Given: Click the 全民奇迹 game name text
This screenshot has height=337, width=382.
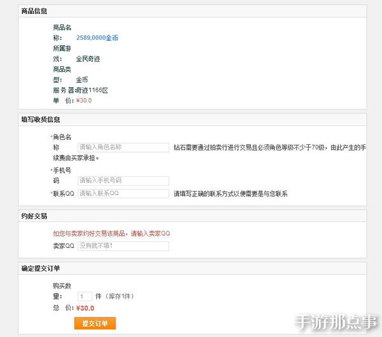Looking at the screenshot, I should (x=88, y=59).
